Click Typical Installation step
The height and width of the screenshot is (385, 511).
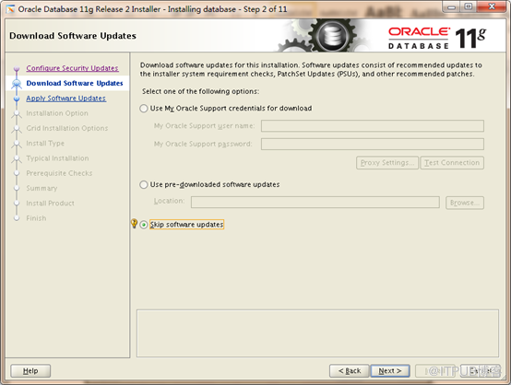click(57, 158)
